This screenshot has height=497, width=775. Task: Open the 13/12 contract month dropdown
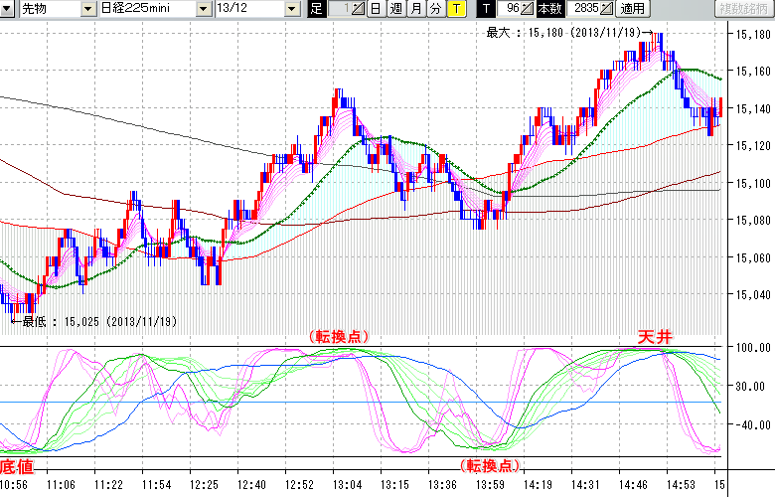pyautogui.click(x=291, y=9)
